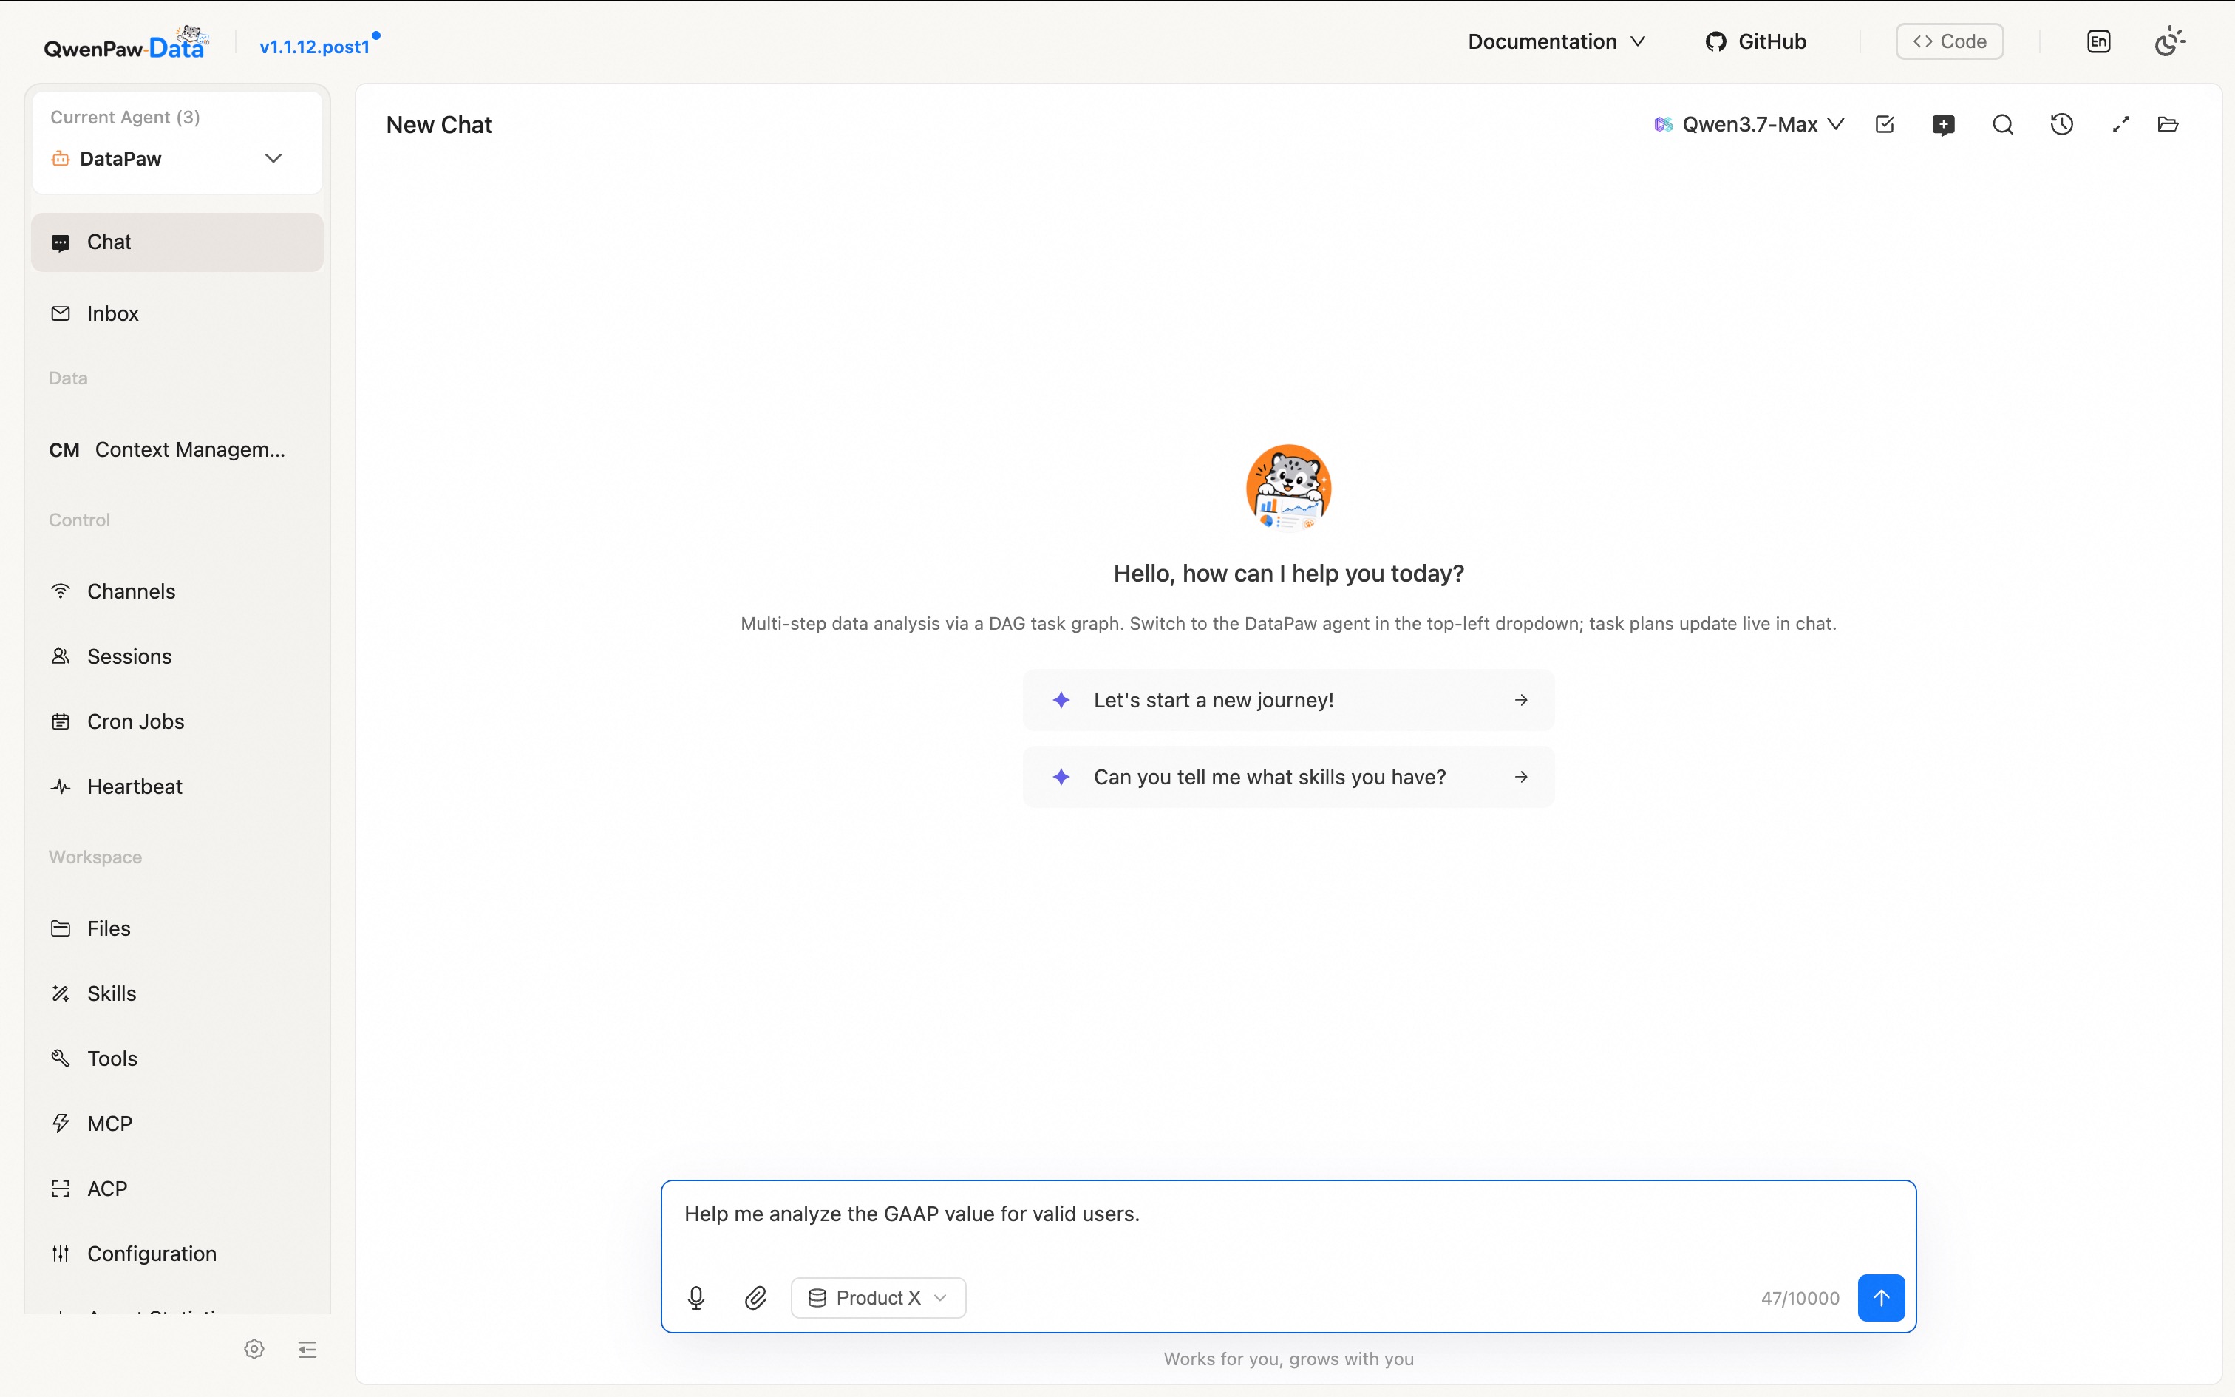Choose "Let's start a new journey!" suggestion
The image size is (2235, 1397).
(1288, 701)
